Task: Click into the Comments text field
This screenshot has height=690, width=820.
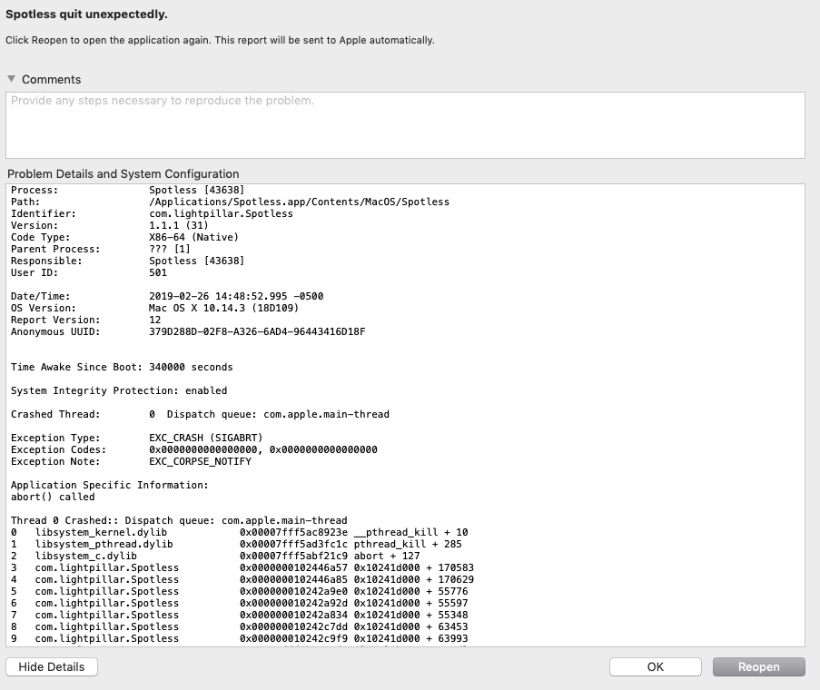Action: pyautogui.click(x=405, y=125)
